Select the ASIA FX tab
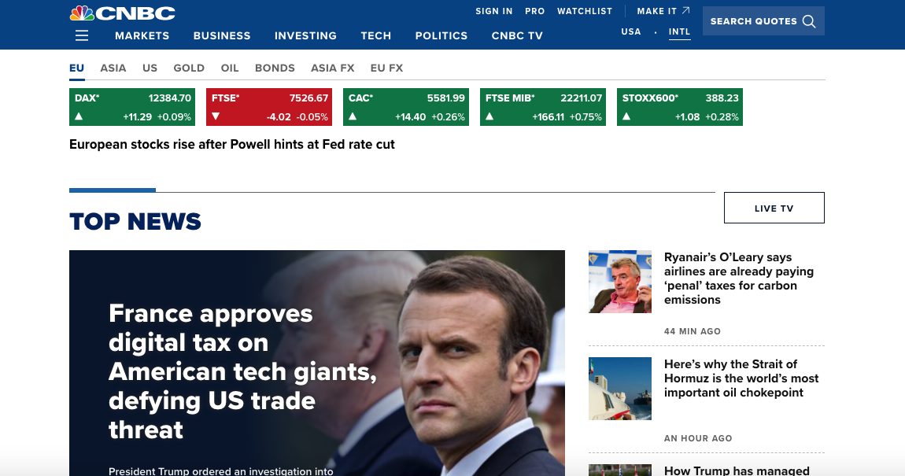The height and width of the screenshot is (476, 905). [332, 68]
